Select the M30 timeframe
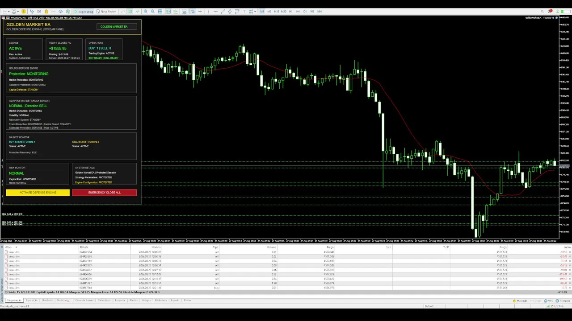 point(283,12)
